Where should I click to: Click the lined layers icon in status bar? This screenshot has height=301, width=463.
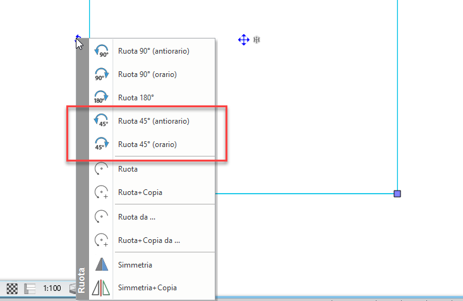pyautogui.click(x=30, y=288)
